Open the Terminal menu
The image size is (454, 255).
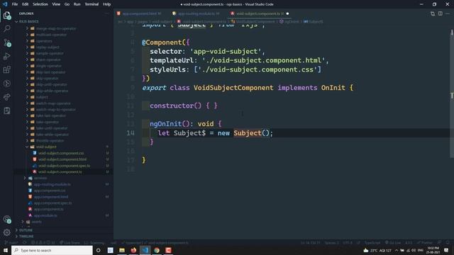tap(92, 4)
